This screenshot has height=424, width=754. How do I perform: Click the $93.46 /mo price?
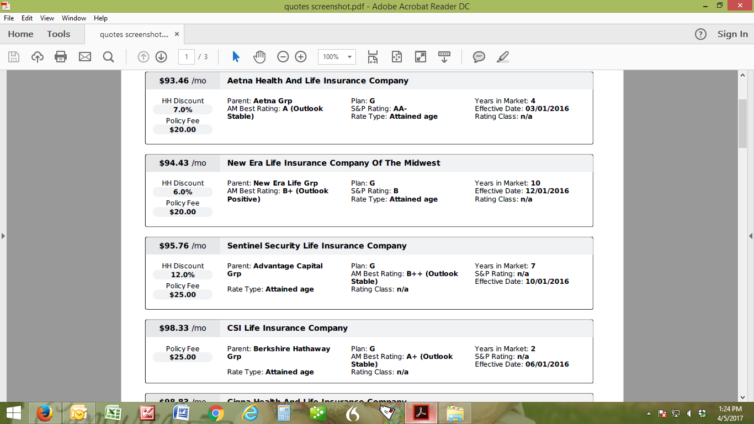[183, 81]
